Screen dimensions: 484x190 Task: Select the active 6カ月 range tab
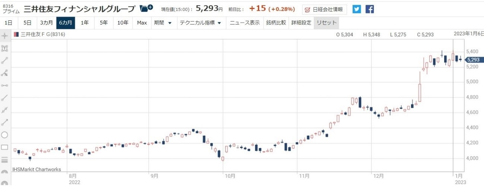click(66, 23)
